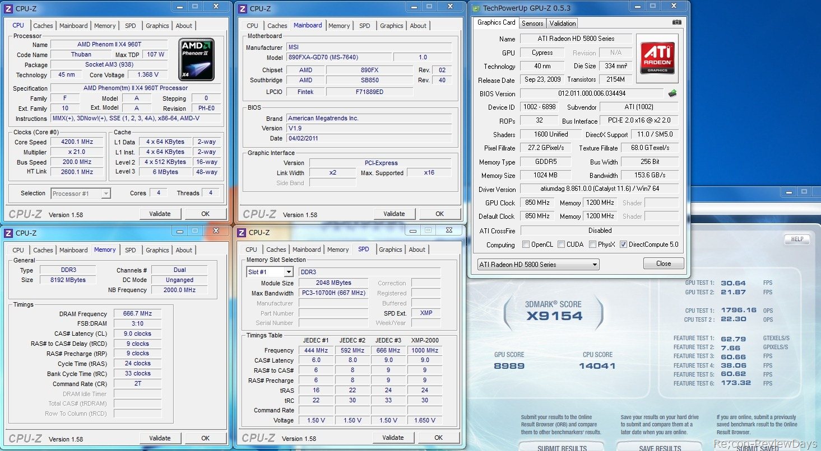The image size is (821, 451).
Task: Click the GPU-Z screenshot camera icon
Action: coord(676,23)
